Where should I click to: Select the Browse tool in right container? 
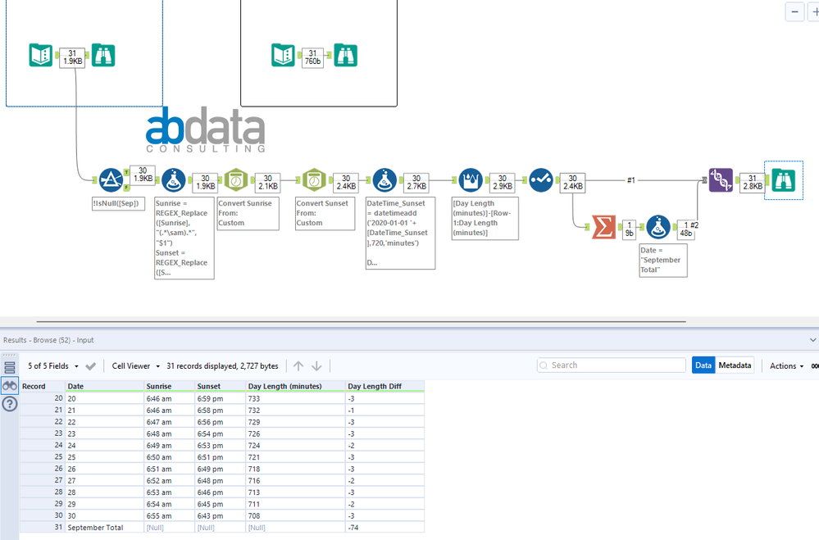[x=346, y=55]
